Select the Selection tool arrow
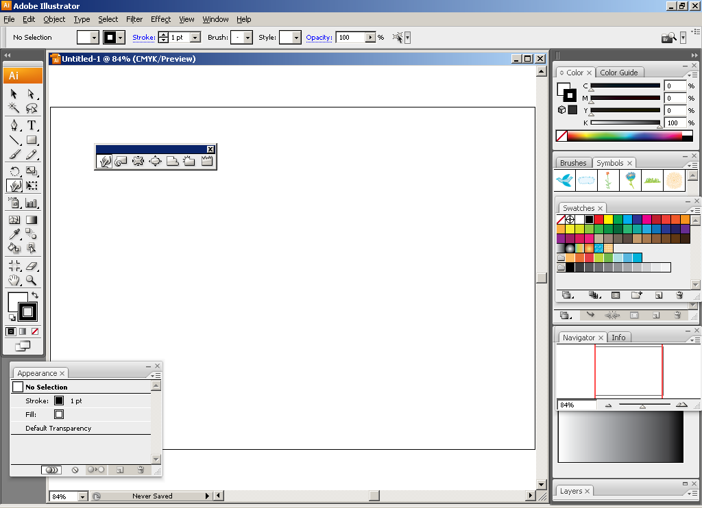Image resolution: width=702 pixels, height=508 pixels. 14,94
